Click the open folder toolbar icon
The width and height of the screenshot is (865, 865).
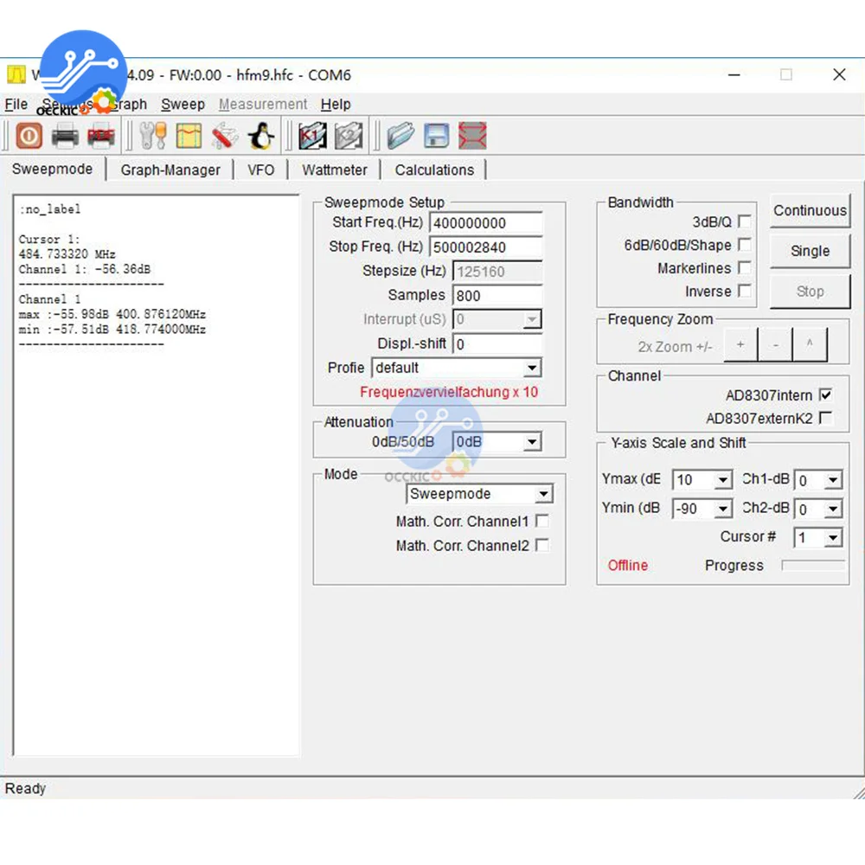point(400,136)
